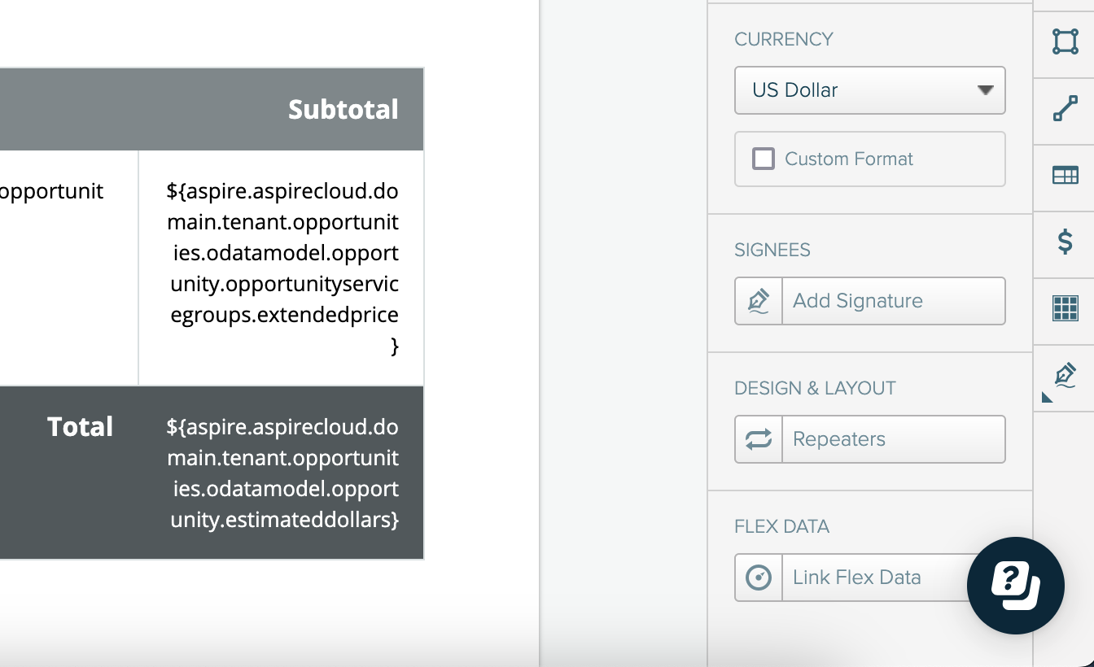Open the US Dollar currency dropdown
Screen dimensions: 1094x667
coord(870,90)
